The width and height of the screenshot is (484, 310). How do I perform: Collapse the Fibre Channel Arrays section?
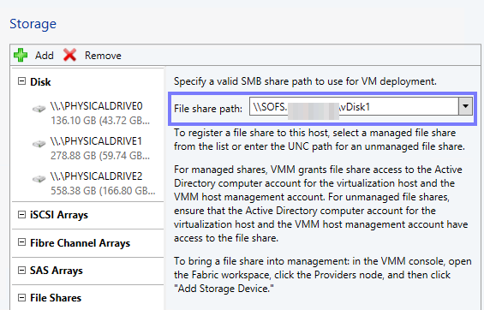tap(21, 242)
